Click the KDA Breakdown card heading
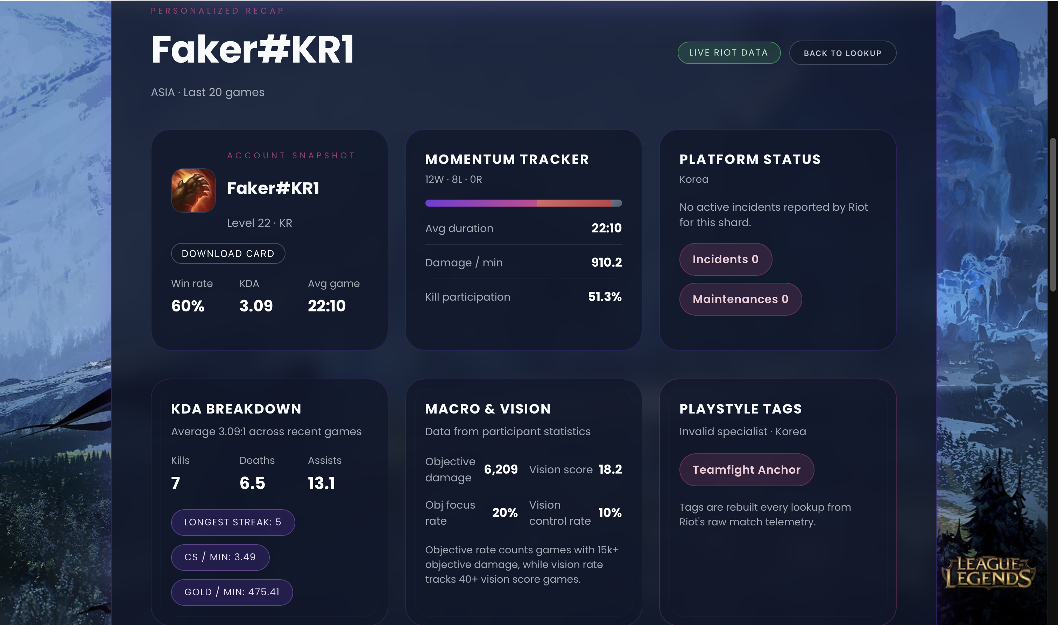 point(236,409)
